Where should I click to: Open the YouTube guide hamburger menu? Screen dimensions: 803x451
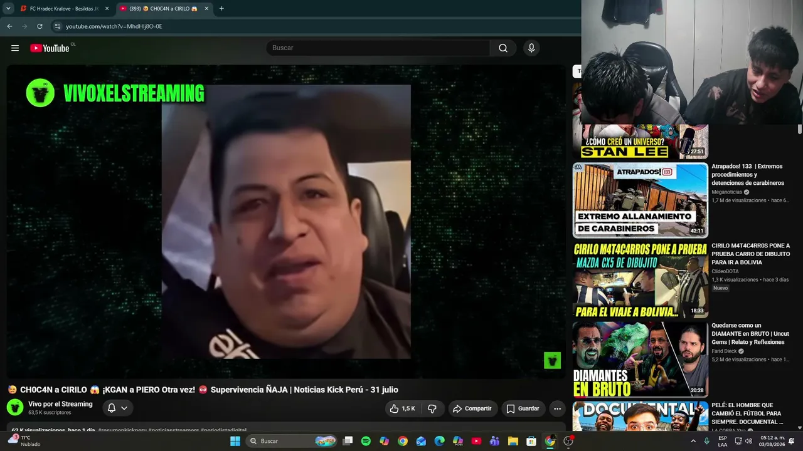point(15,48)
